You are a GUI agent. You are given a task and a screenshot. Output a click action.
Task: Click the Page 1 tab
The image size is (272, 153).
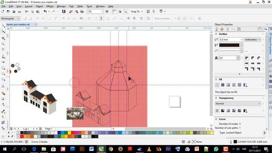(x=48, y=129)
